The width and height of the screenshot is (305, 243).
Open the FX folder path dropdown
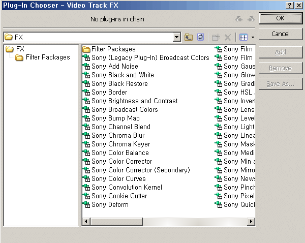(x=176, y=37)
